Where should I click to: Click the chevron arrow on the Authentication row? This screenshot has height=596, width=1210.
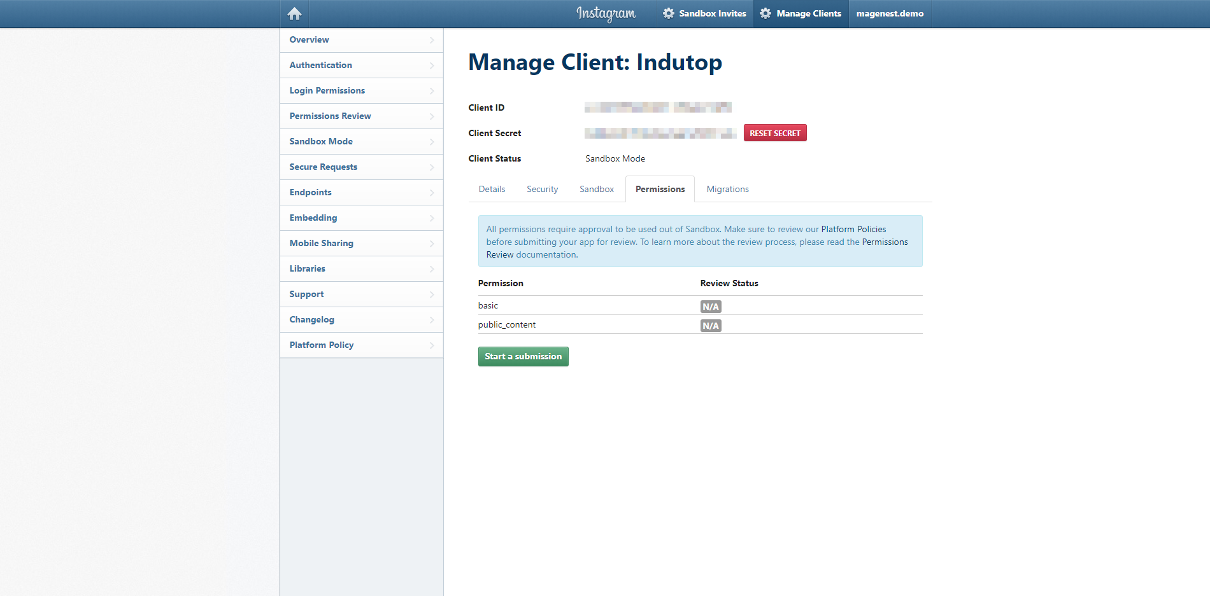click(x=432, y=66)
